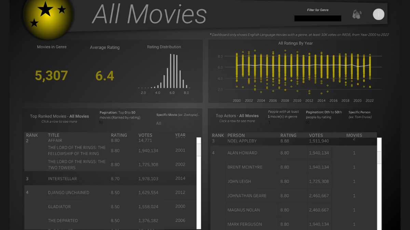Sort the movies table by RATING column
410x230 pixels.
pos(119,135)
